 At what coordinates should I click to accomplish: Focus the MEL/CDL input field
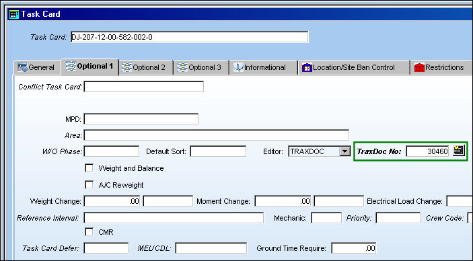(211, 248)
